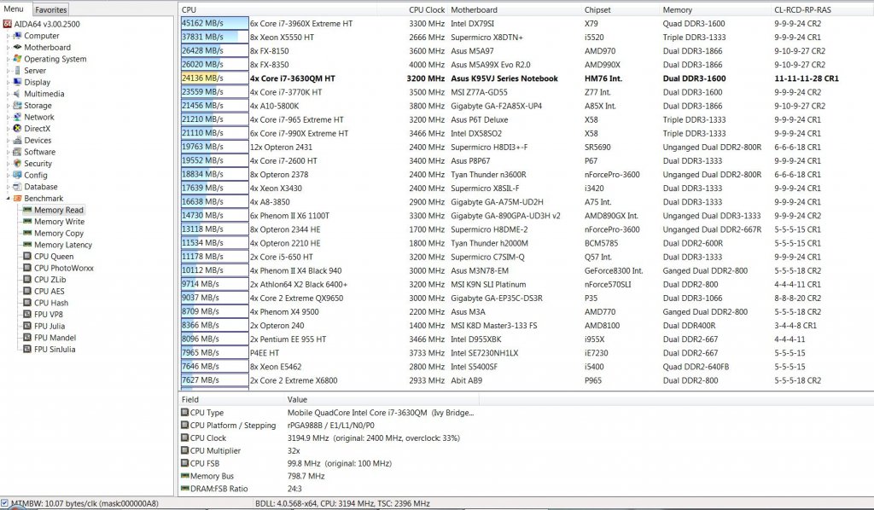Click the Software tree icon

(17, 152)
